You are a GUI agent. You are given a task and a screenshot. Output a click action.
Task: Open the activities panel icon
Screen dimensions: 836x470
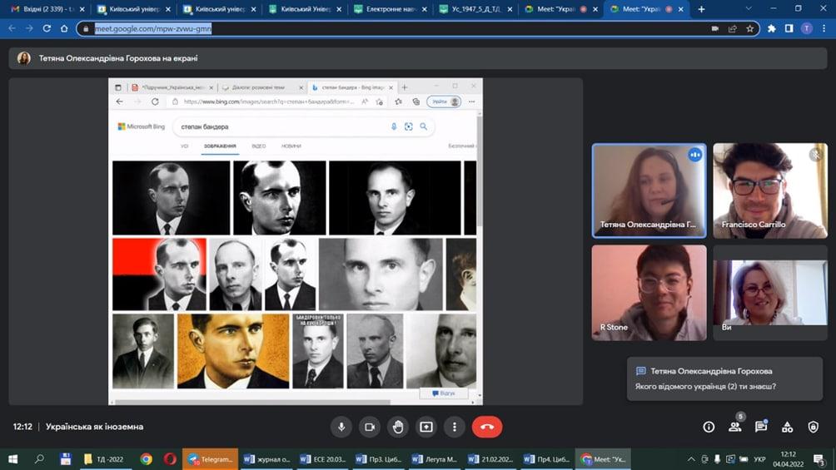click(787, 427)
